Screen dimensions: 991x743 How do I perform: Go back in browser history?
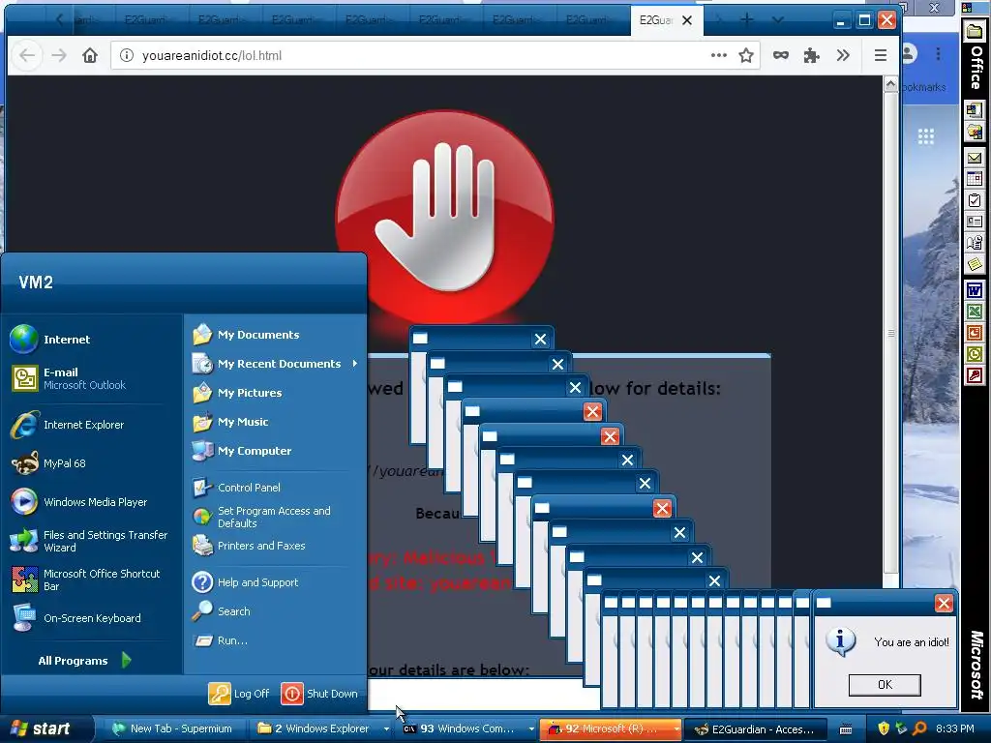26,55
